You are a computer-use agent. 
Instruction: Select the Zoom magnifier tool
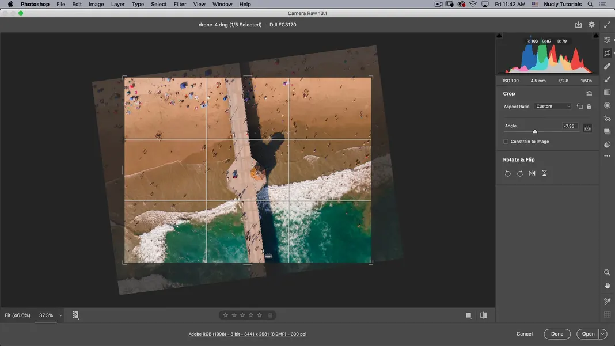coord(607,272)
